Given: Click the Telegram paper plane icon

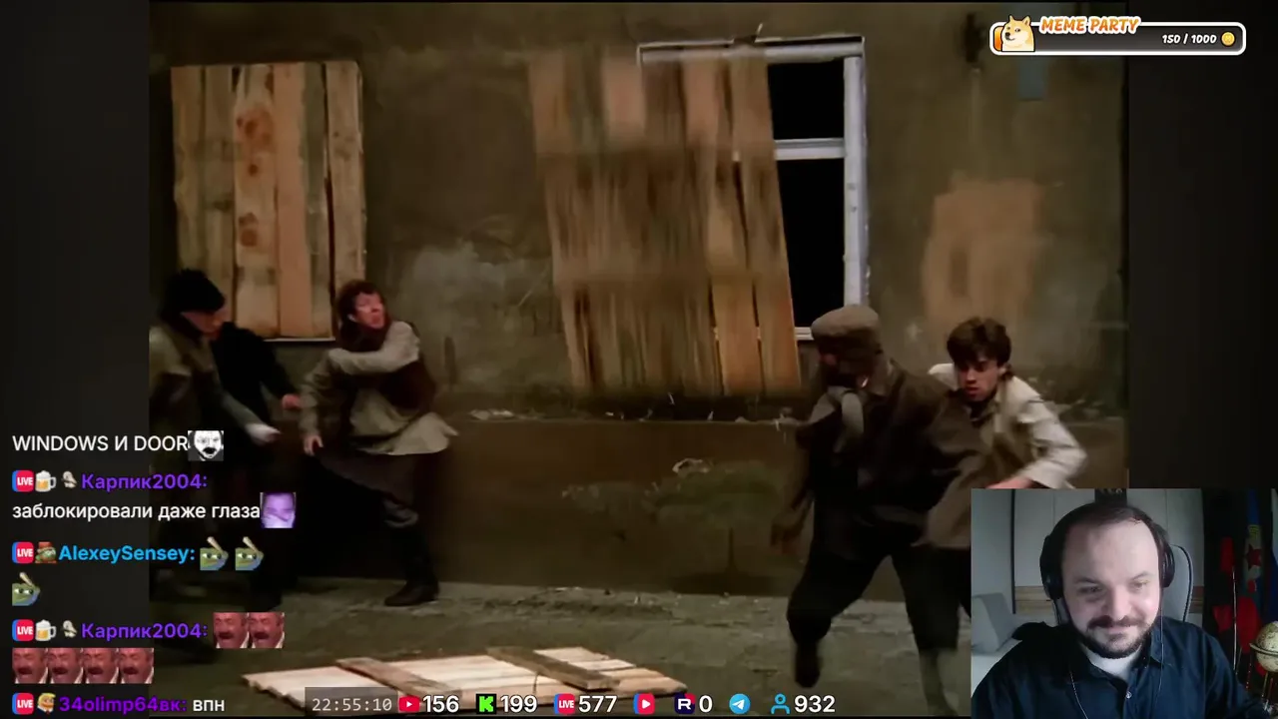Looking at the screenshot, I should (x=739, y=704).
